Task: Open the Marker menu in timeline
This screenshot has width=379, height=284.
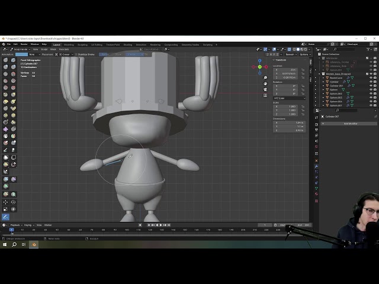Action: pos(48,225)
